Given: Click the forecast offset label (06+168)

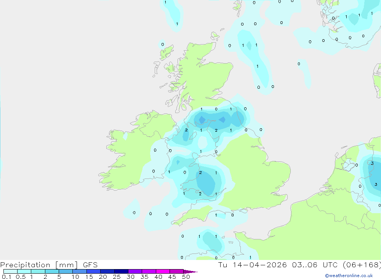Looking at the screenshot, I should (x=362, y=265).
